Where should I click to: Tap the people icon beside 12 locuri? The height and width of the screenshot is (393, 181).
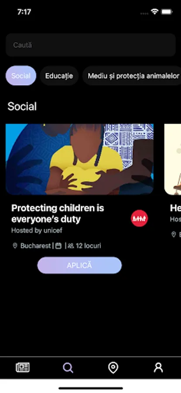[71, 246]
